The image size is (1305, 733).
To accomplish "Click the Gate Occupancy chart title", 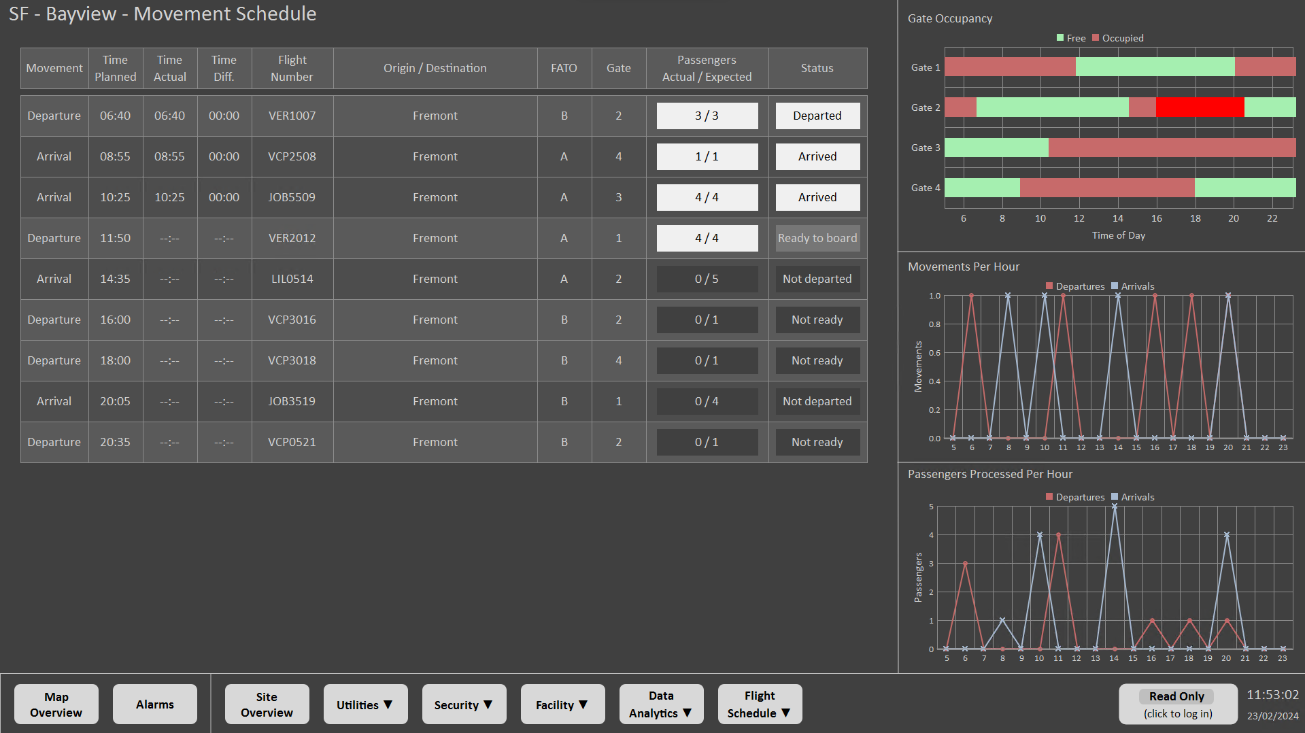I will (950, 18).
